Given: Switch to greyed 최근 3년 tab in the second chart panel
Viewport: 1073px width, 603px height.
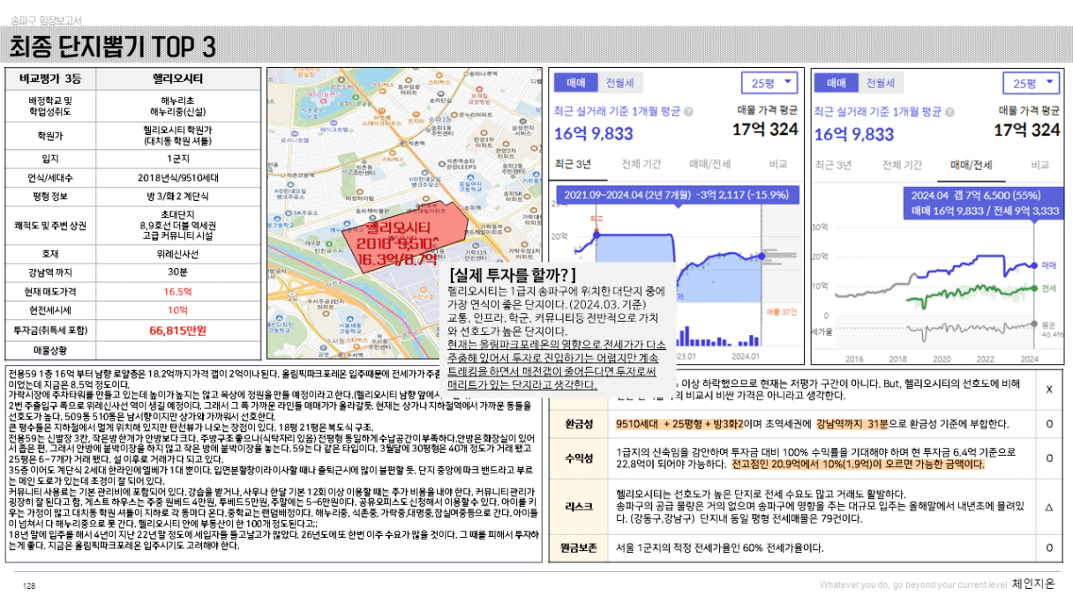Looking at the screenshot, I should tap(834, 165).
